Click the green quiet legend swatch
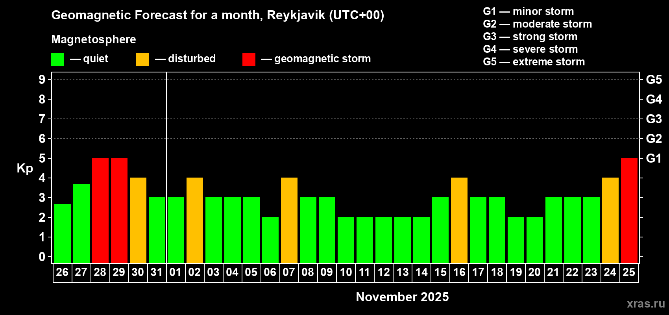669x315 pixels. point(57,59)
